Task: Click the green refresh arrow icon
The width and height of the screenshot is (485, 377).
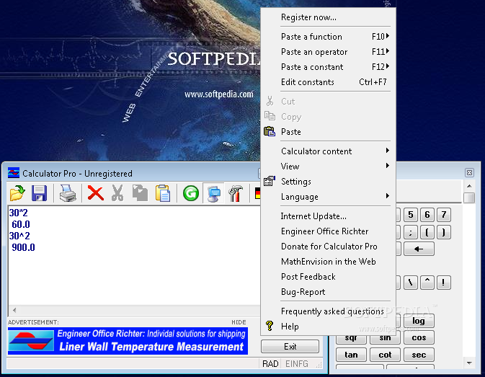Action: coord(191,193)
